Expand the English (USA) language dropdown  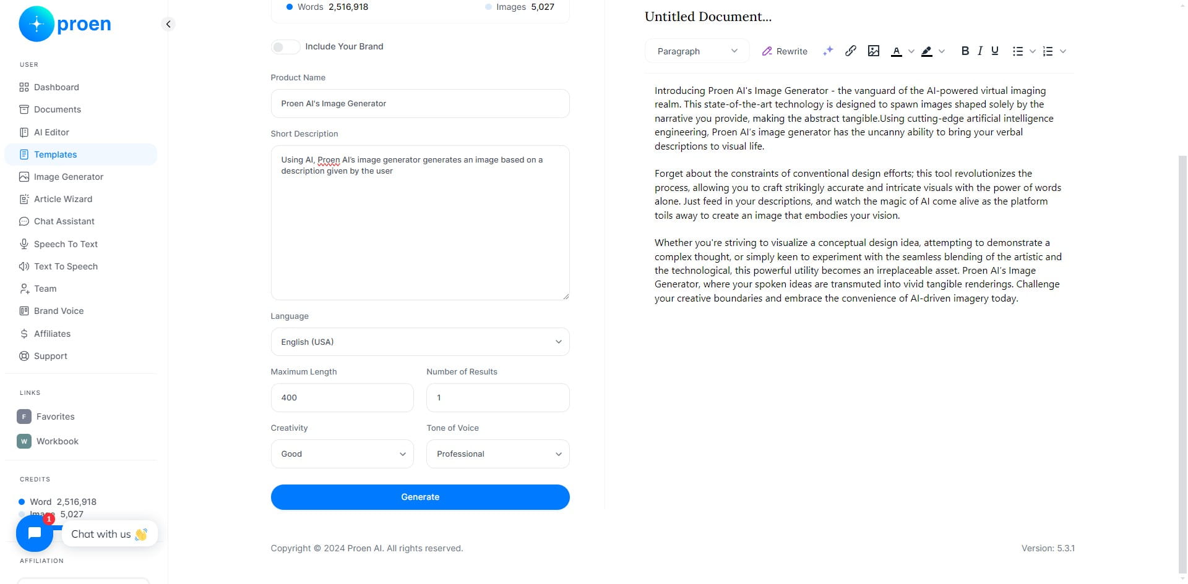point(420,342)
